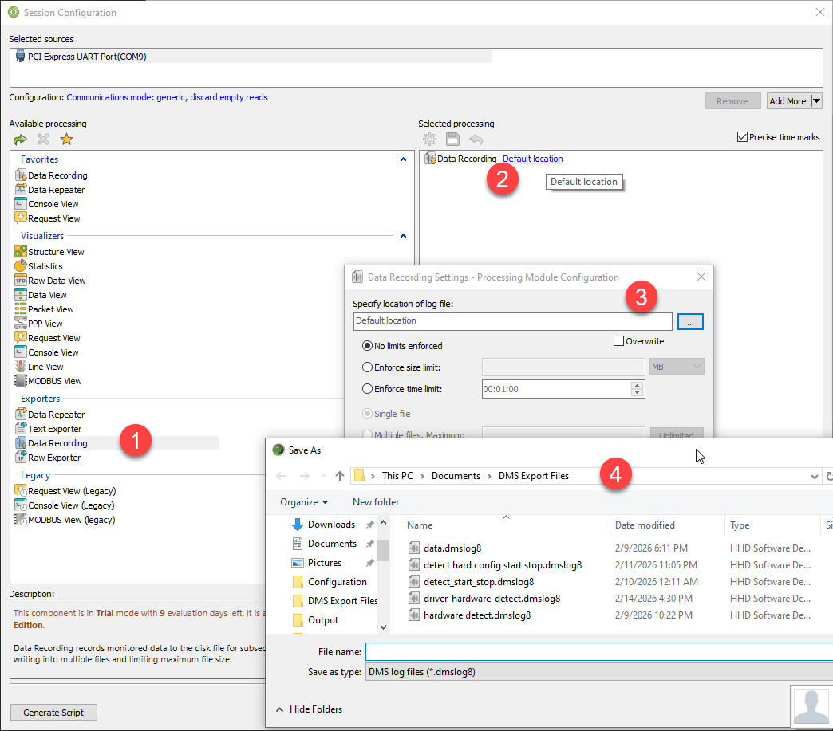Select Raw Exporter in Exporters
Viewport: 833px width, 731px height.
tap(54, 458)
